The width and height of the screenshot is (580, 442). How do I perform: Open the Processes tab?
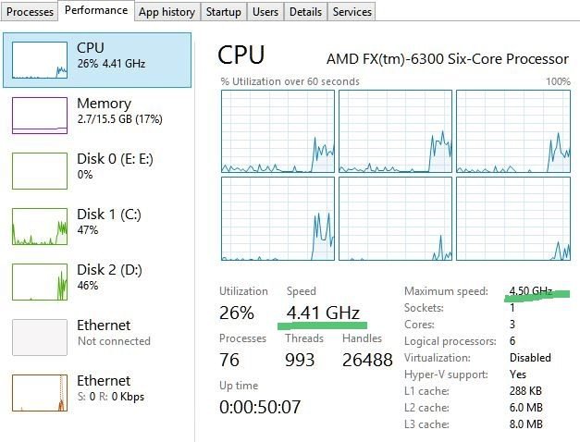(x=30, y=12)
